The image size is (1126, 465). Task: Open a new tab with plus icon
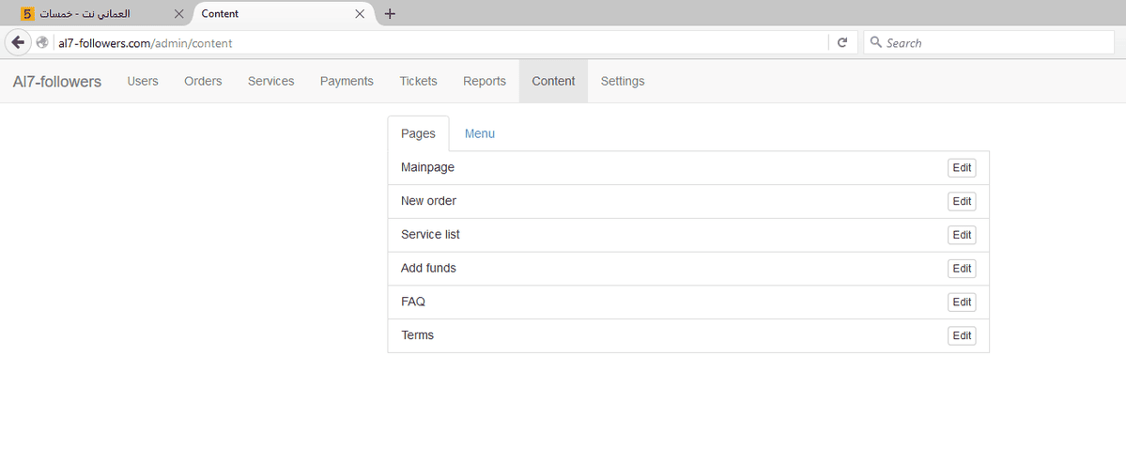click(x=390, y=14)
